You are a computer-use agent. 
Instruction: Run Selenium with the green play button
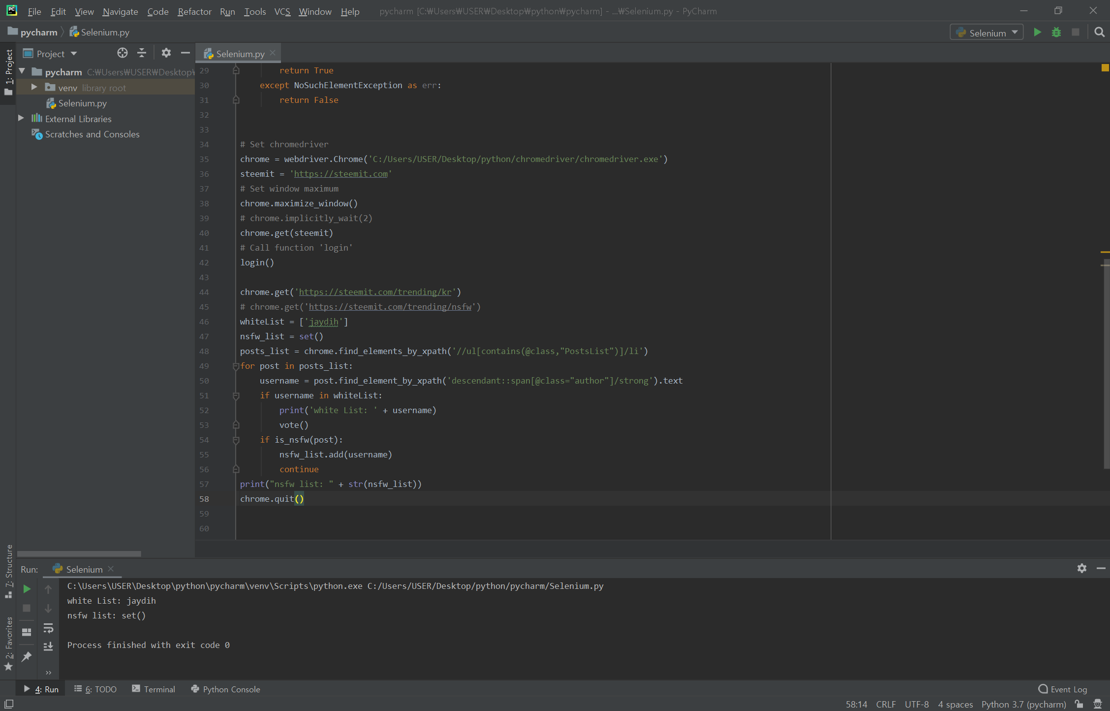point(1037,32)
